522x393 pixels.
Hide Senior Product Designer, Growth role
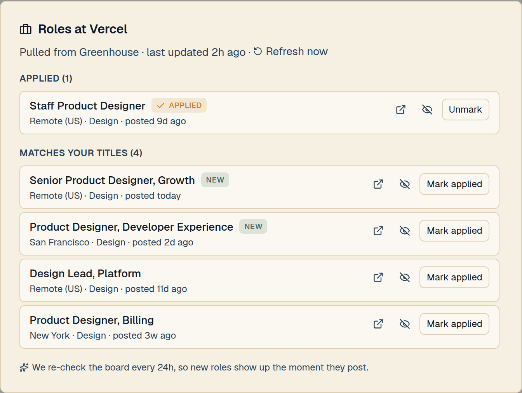click(x=405, y=184)
